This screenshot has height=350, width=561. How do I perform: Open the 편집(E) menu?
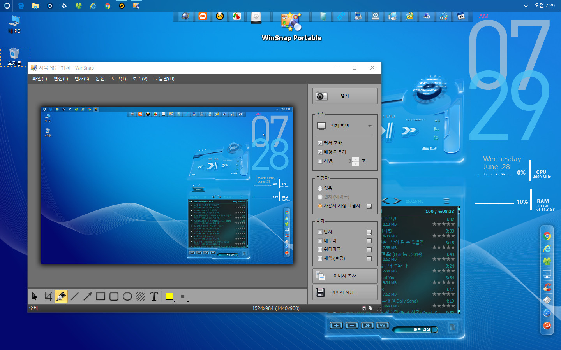coord(61,79)
